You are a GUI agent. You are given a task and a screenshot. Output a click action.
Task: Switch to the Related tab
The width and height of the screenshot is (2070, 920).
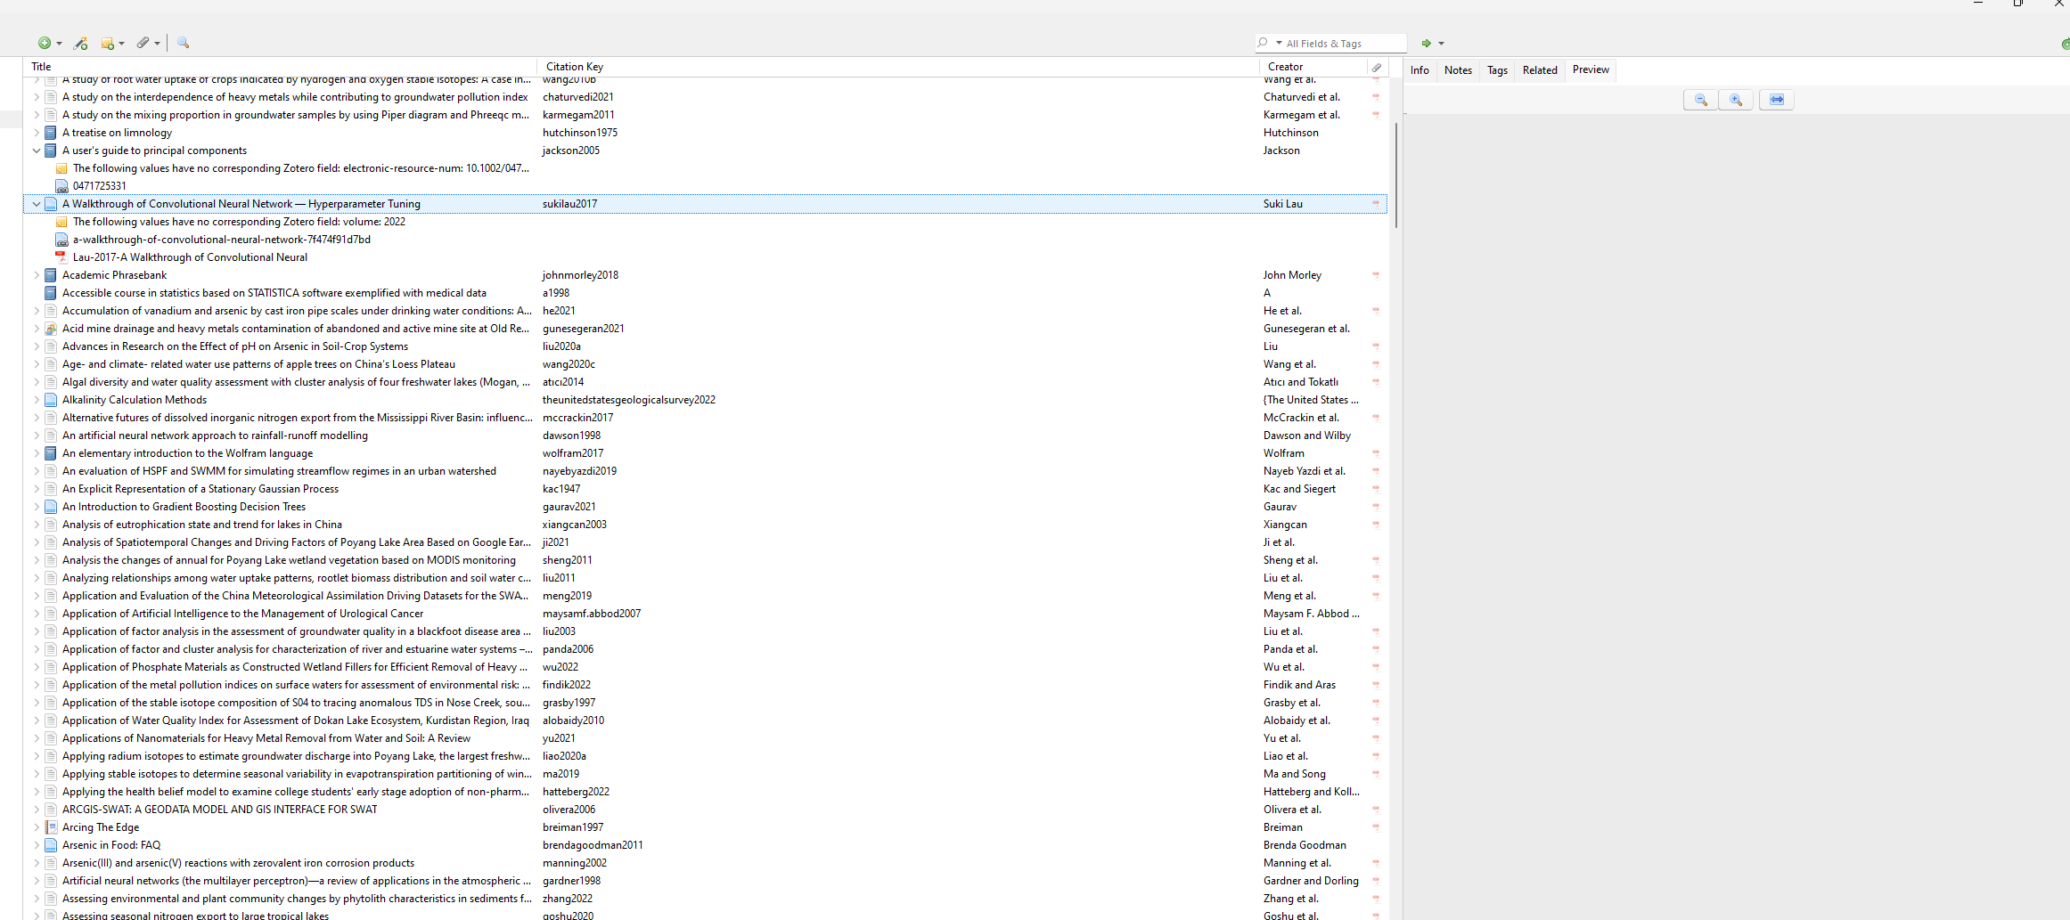point(1540,69)
